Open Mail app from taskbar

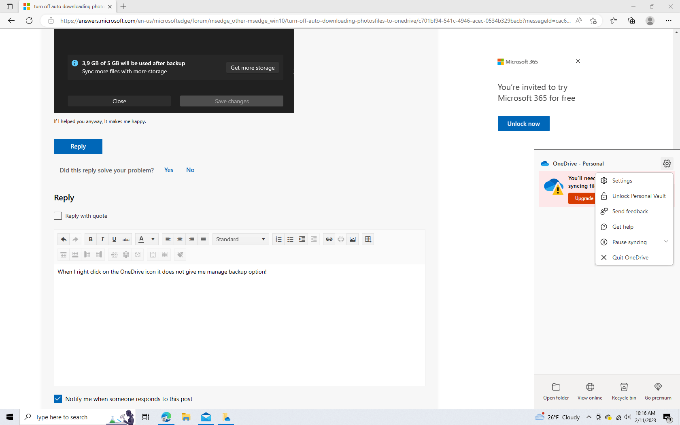click(x=206, y=417)
